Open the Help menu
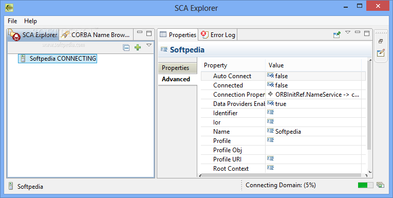 coord(31,21)
